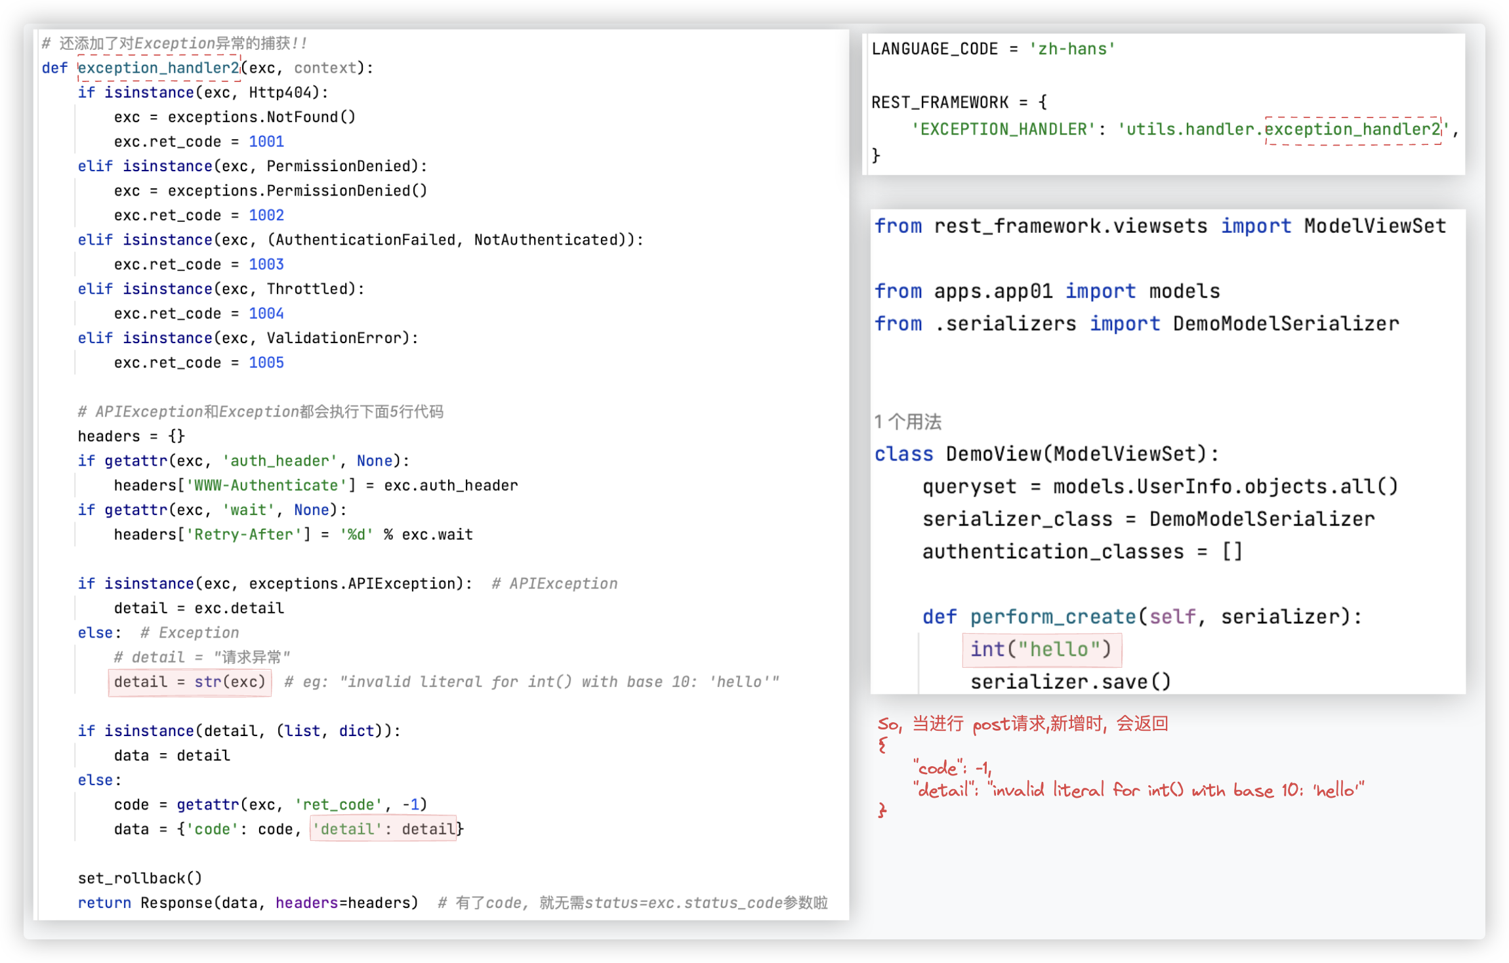Click the red "code": -1 annotation
This screenshot has width=1509, height=963.
pos(953,768)
